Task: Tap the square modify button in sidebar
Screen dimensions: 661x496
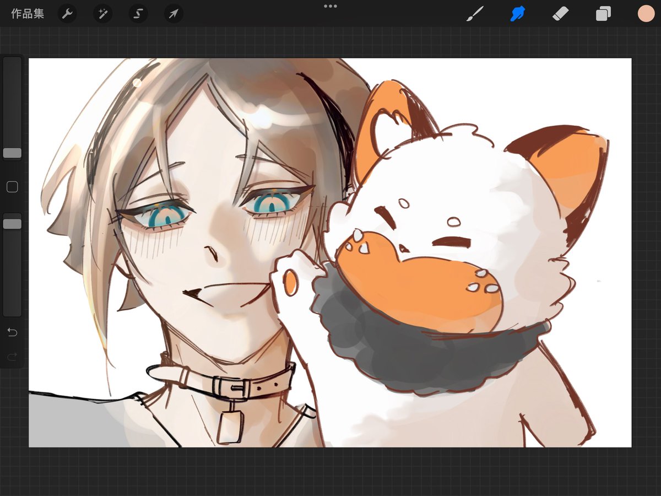Action: pyautogui.click(x=12, y=187)
